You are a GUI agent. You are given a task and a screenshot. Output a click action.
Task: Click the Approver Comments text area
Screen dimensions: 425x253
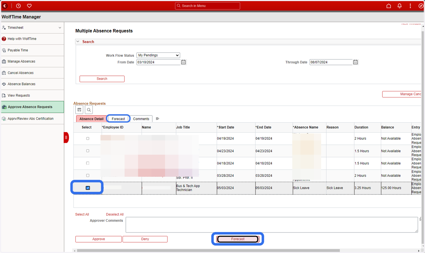[272, 225]
